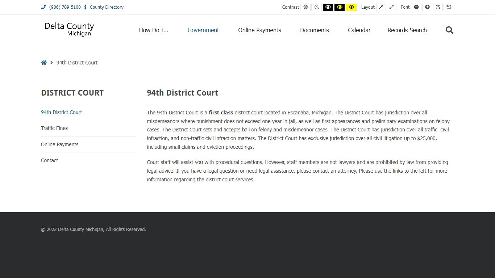Open the How Do I... menu

(x=154, y=30)
